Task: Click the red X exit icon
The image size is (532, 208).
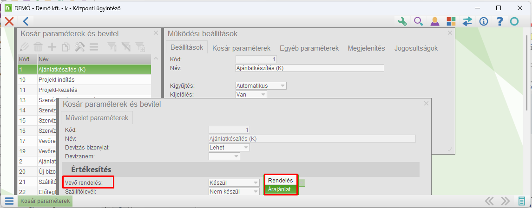Action: (x=9, y=21)
